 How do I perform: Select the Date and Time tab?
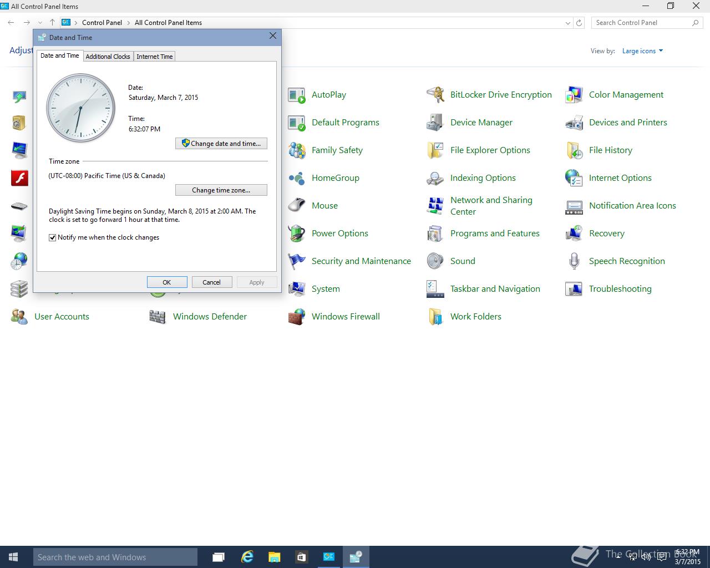60,55
